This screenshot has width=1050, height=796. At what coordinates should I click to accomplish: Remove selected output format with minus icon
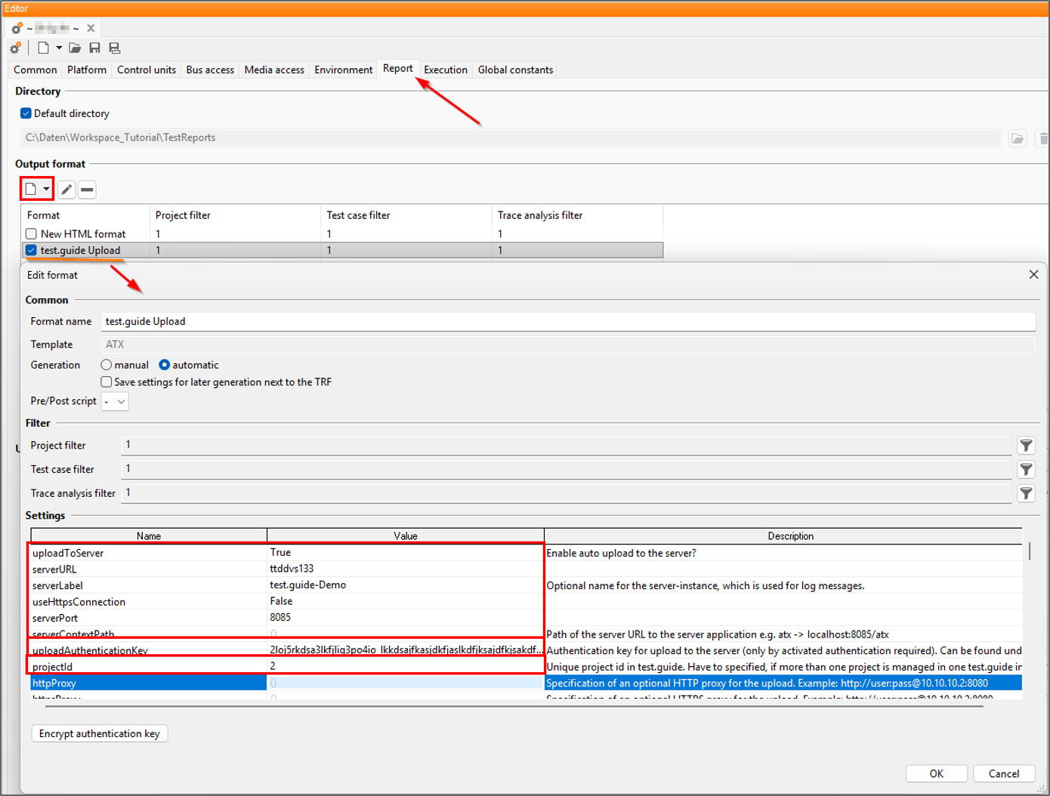click(x=88, y=190)
